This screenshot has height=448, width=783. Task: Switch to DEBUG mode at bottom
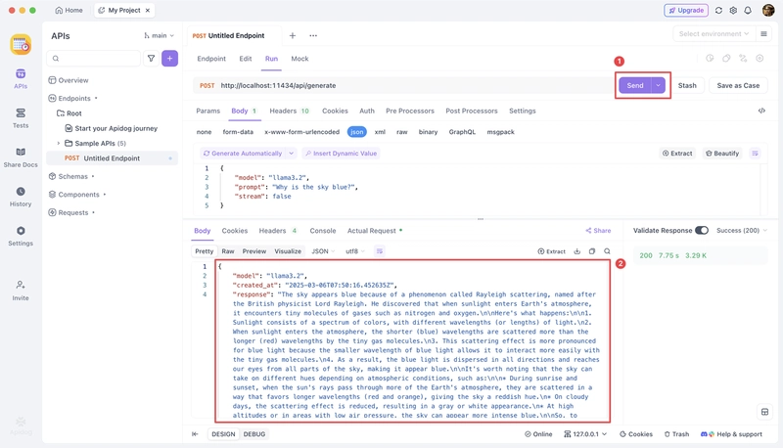[254, 434]
